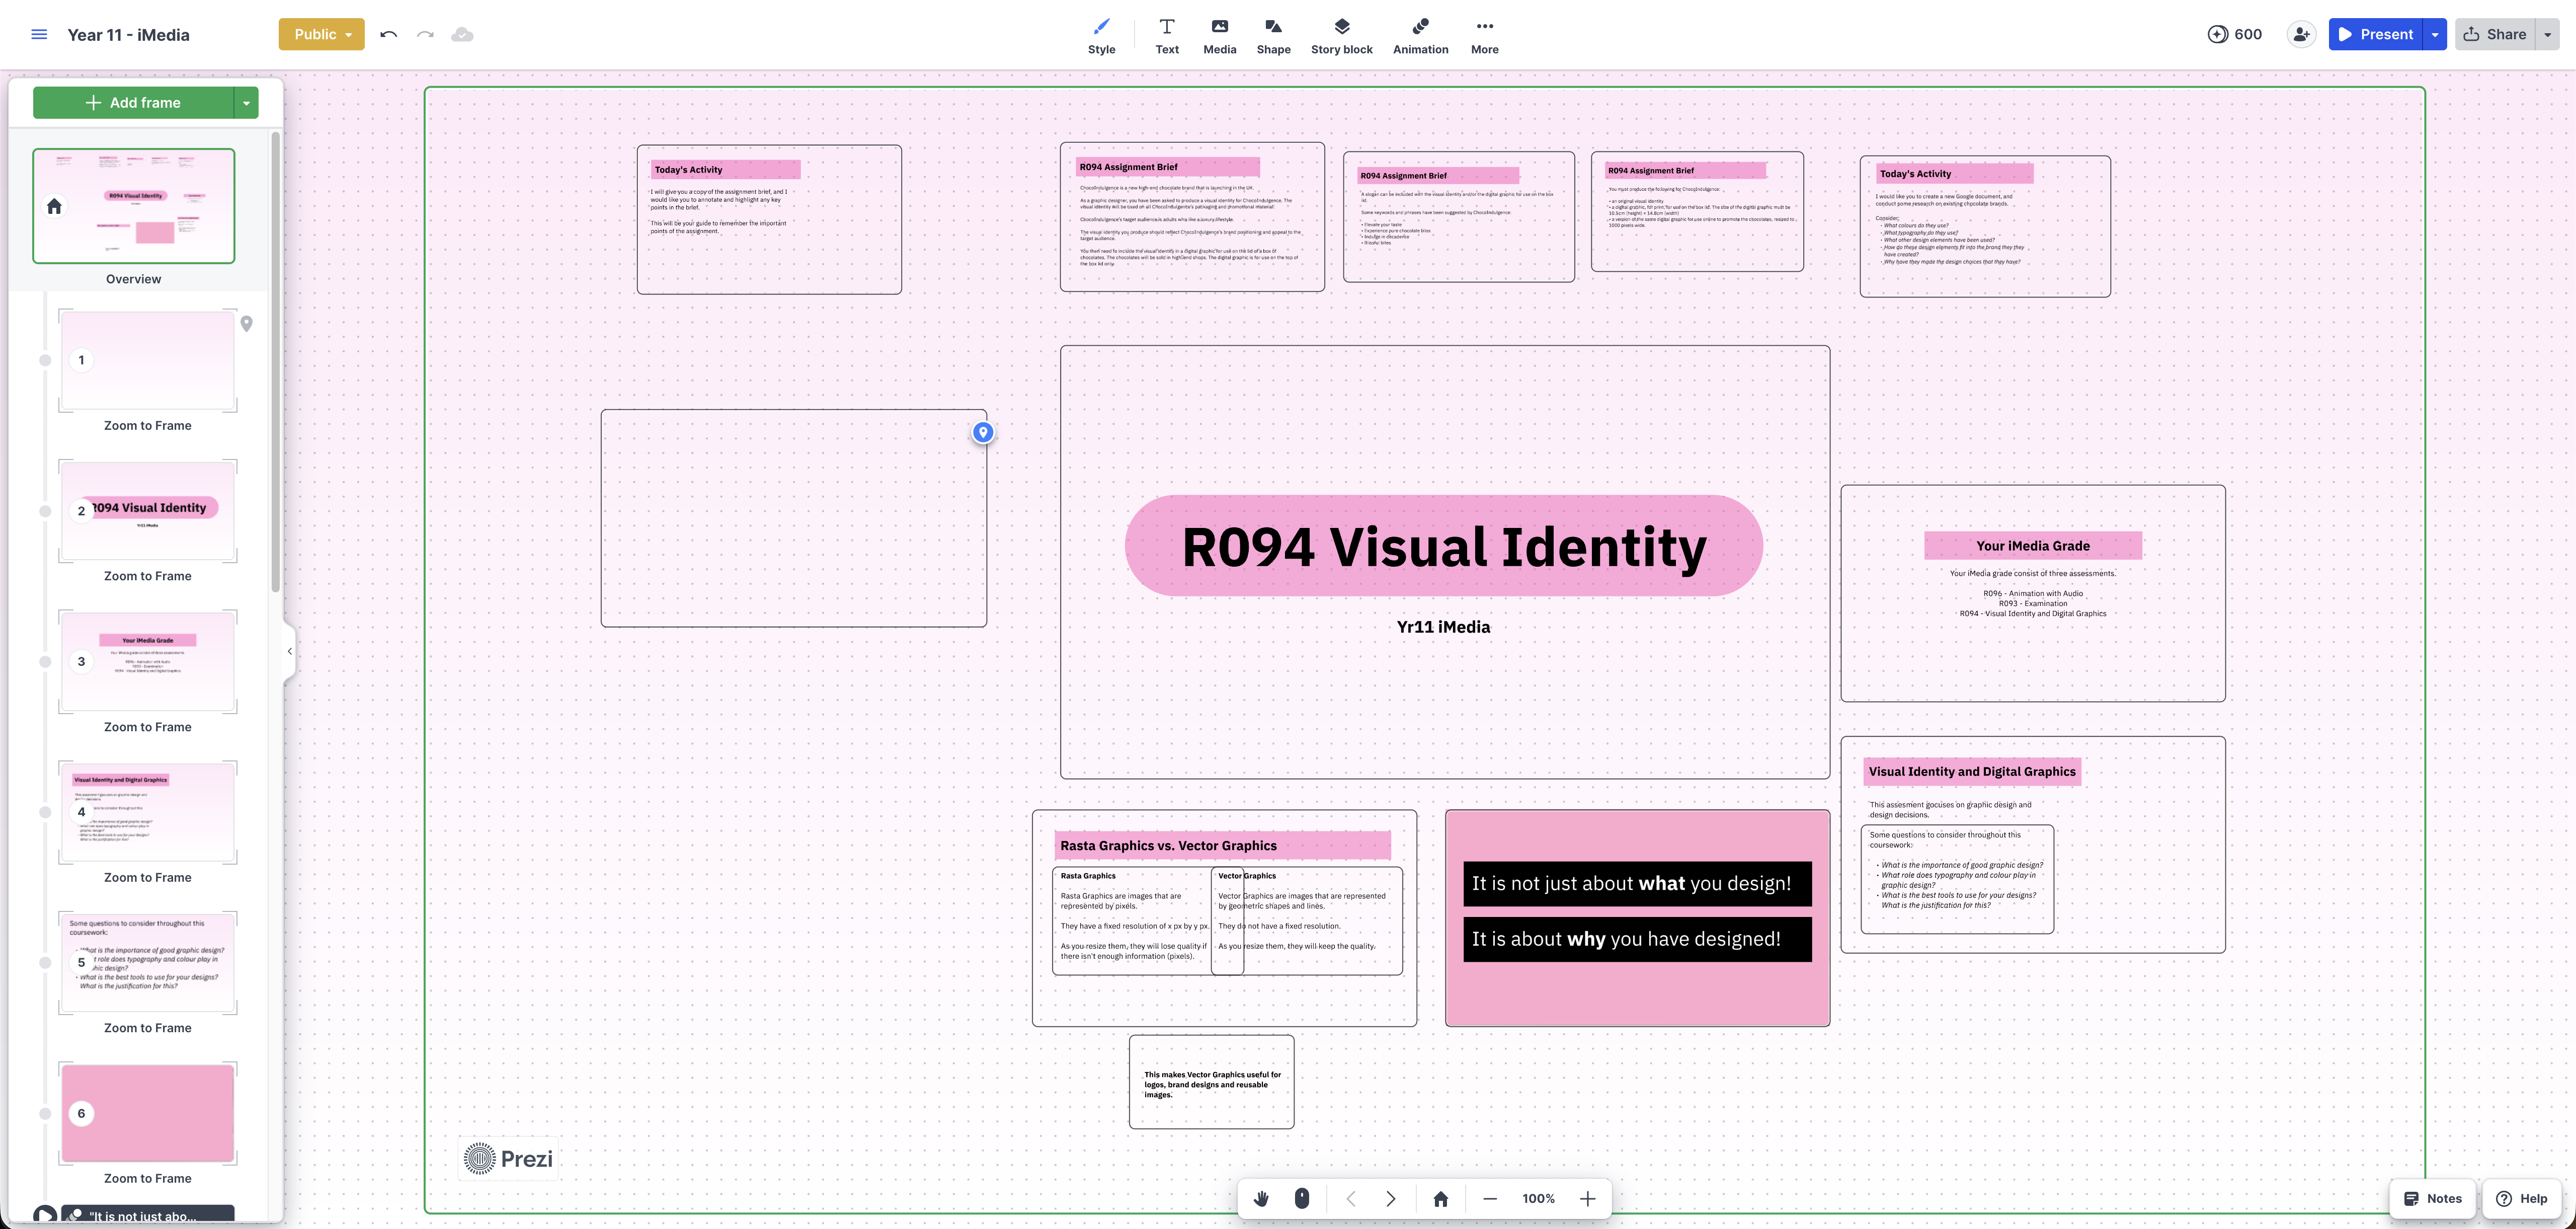Redo the last action

425,34
